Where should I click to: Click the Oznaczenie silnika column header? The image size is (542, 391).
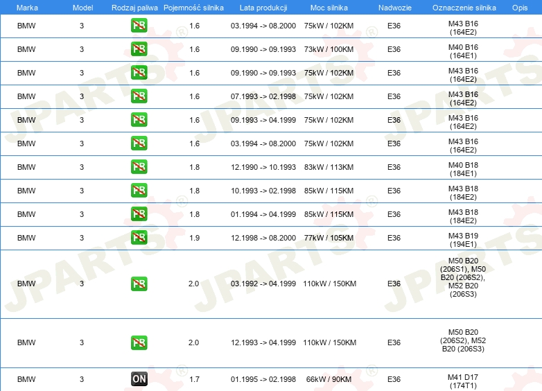coord(464,8)
